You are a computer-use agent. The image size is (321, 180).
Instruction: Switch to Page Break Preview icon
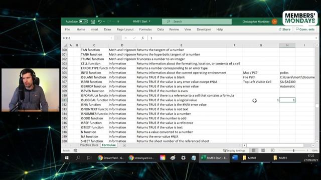272,150
